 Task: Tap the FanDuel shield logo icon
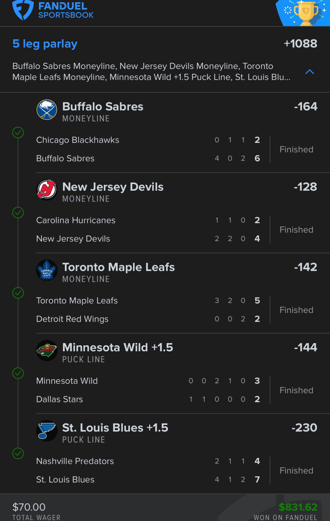(23, 10)
